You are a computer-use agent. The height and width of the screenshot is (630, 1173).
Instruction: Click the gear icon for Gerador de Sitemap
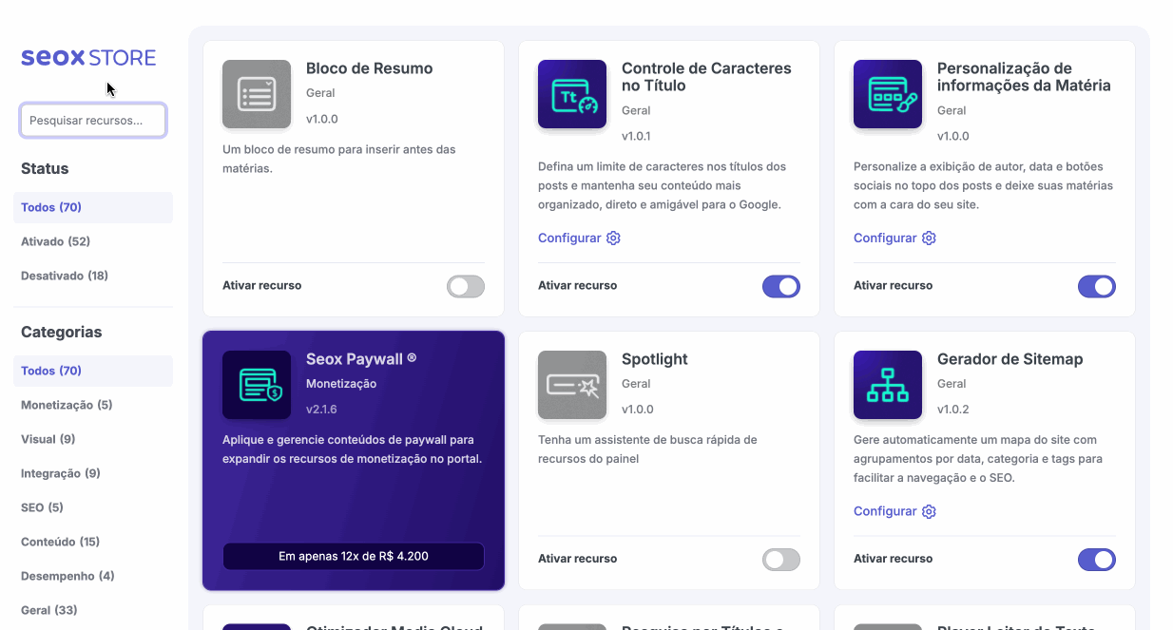tap(929, 511)
